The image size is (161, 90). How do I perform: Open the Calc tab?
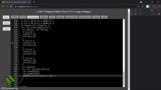click(x=52, y=17)
